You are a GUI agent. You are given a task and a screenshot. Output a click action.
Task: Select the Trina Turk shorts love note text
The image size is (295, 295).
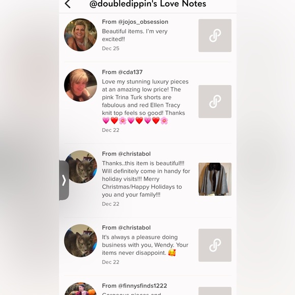click(x=145, y=101)
